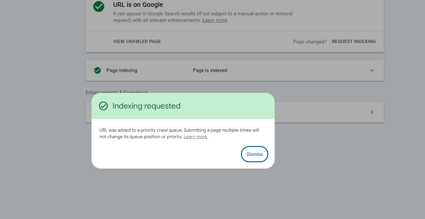
Task: Click green check icon next to Page indexing
Action: (x=97, y=70)
